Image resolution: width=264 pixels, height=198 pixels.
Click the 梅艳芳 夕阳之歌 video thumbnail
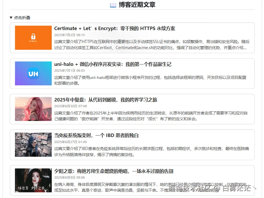point(33,180)
